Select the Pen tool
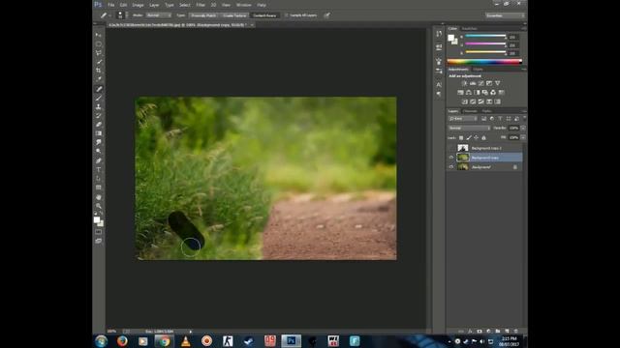The height and width of the screenshot is (348, 620). click(99, 161)
